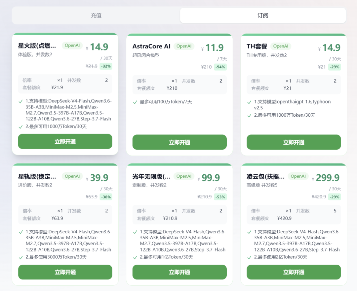Click 立即开通 for the 星轨版 plan
This screenshot has height=291, width=357.
pyautogui.click(x=65, y=272)
